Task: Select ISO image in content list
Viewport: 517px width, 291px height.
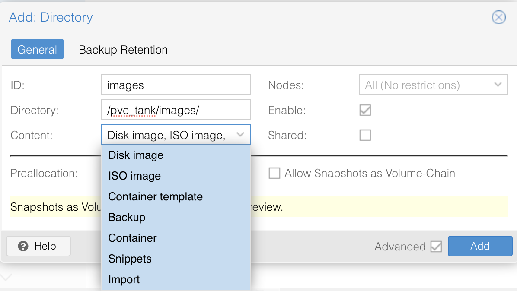Action: point(176,176)
